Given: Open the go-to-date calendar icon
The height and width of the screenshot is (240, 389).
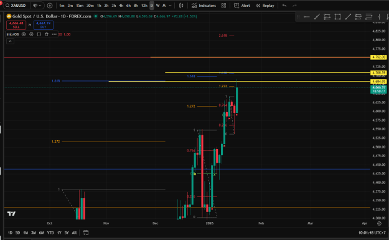Looking at the screenshot, I should pos(86,233).
